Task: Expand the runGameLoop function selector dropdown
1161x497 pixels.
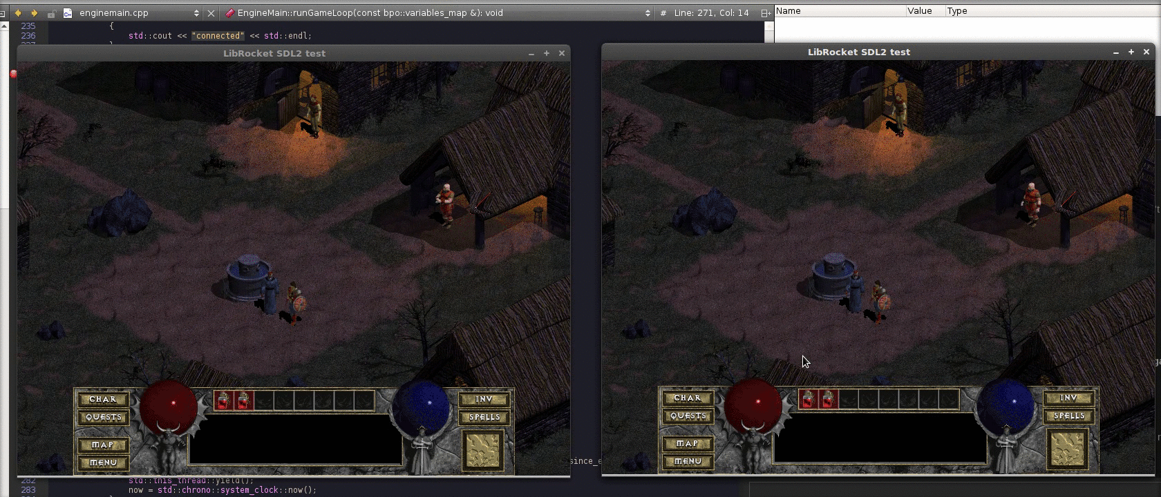Action: [648, 12]
